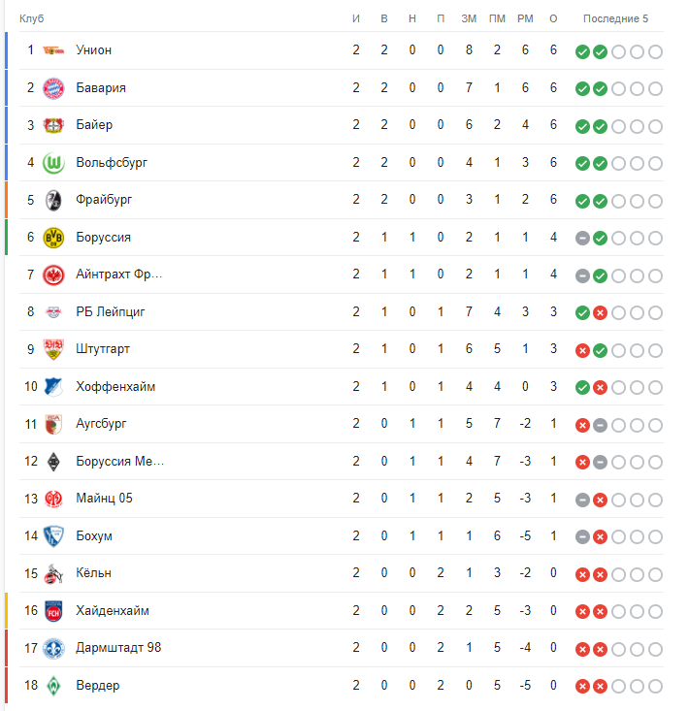Viewport: 689px width, 711px height.
Task: Open the Унион team name link
Action: coord(93,49)
